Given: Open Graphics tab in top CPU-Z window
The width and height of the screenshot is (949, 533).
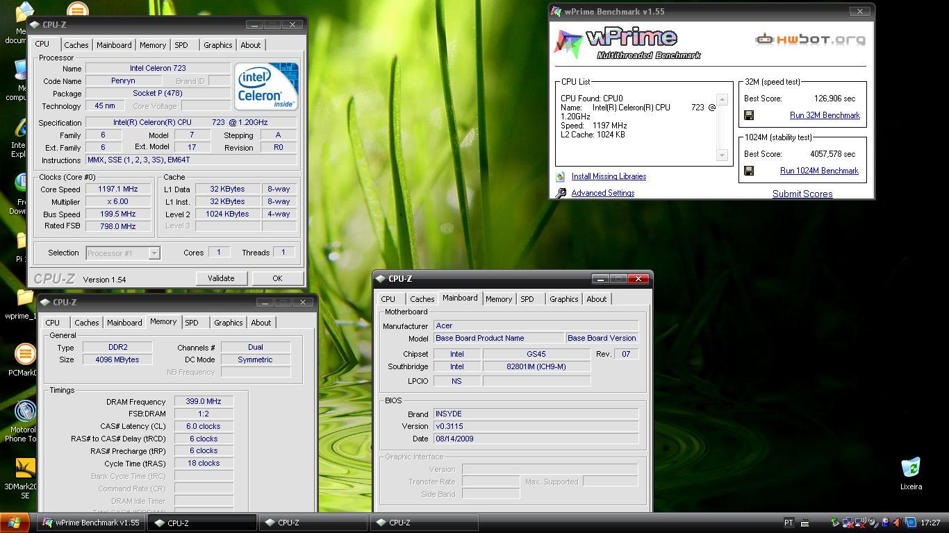Looking at the screenshot, I should click(x=217, y=45).
